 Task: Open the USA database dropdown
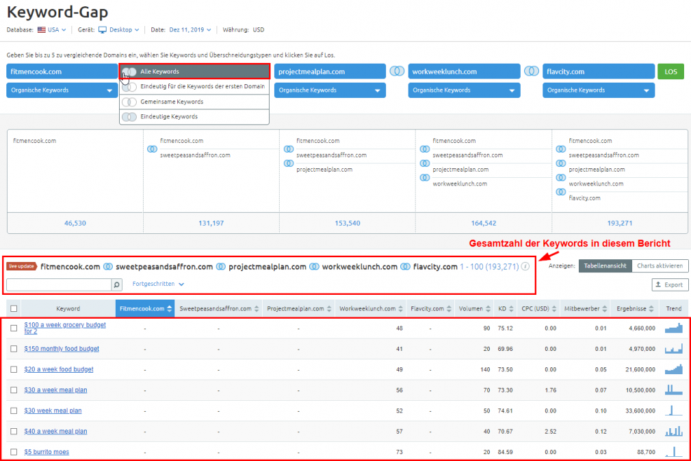pos(57,29)
